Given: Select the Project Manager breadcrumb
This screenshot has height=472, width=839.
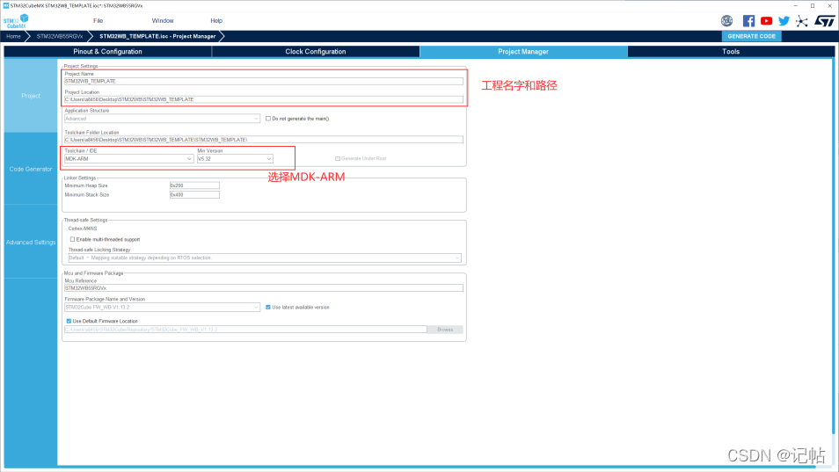Looking at the screenshot, I should (157, 36).
